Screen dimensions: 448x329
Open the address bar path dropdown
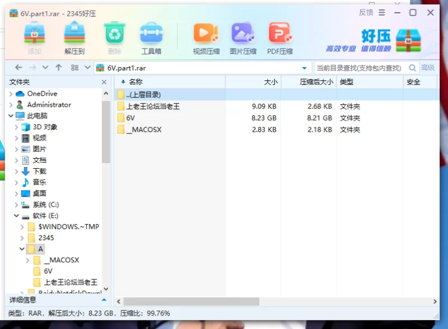point(304,68)
